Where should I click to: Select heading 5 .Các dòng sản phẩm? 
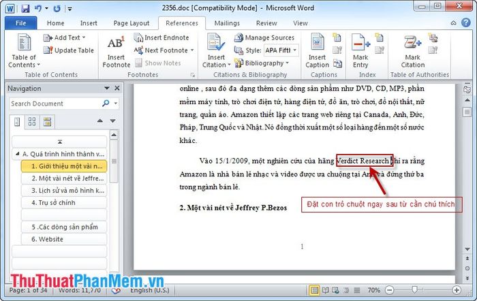(64, 227)
